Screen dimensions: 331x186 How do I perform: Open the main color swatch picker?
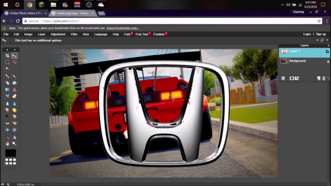click(x=11, y=153)
